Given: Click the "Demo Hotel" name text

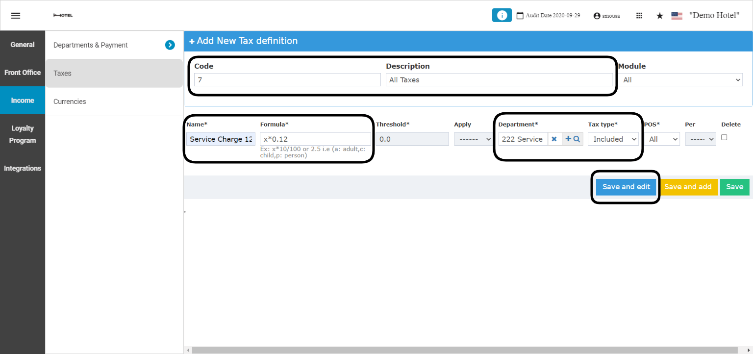Looking at the screenshot, I should point(714,16).
